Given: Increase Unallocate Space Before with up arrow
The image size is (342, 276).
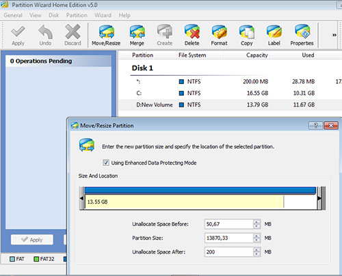Looking at the screenshot, I should tap(256, 222).
